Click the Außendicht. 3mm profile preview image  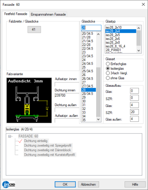[29, 100]
